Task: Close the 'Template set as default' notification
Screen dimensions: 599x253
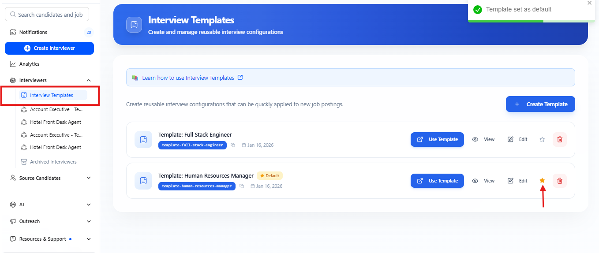Action: [589, 3]
